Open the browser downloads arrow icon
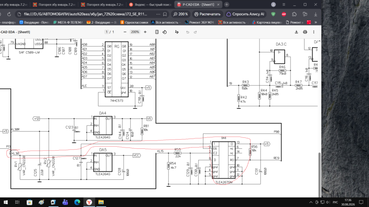 coord(315,14)
